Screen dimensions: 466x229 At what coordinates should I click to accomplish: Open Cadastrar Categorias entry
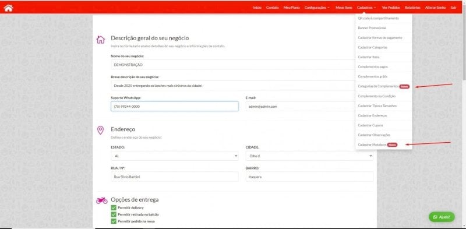tap(383, 47)
